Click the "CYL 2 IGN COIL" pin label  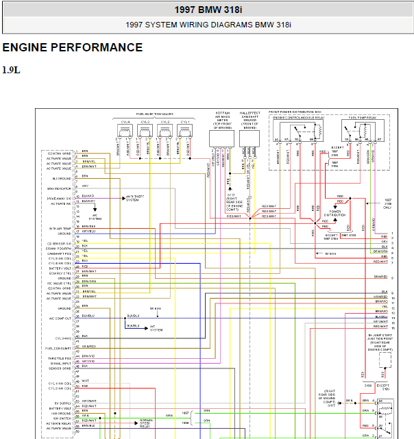[x=60, y=388]
